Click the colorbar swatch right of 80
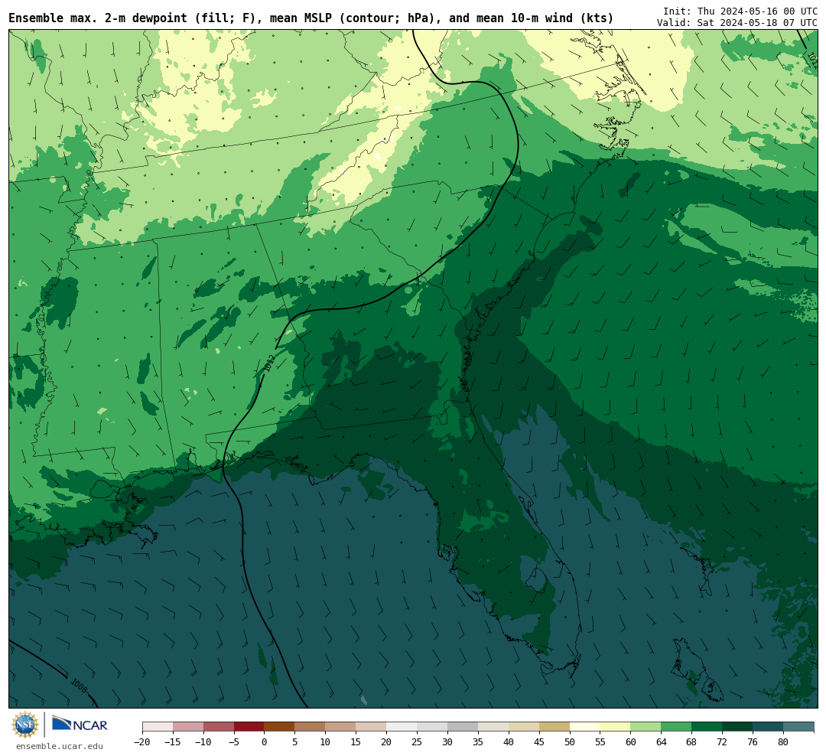The image size is (826, 756). pyautogui.click(x=798, y=727)
